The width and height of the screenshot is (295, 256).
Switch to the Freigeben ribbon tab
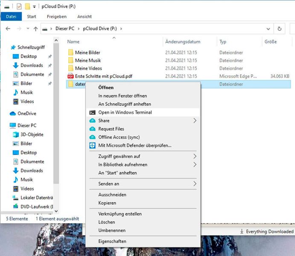coord(57,17)
